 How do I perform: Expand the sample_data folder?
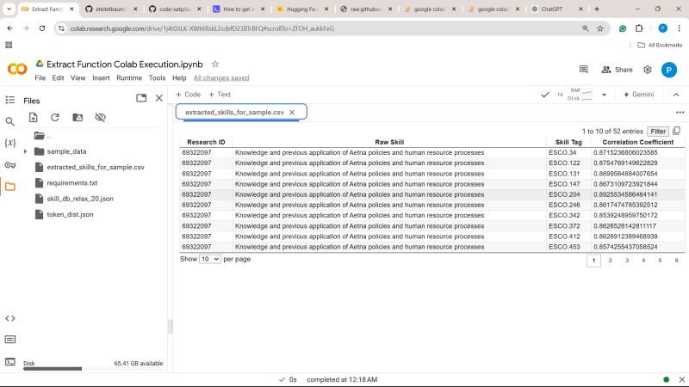pos(25,151)
